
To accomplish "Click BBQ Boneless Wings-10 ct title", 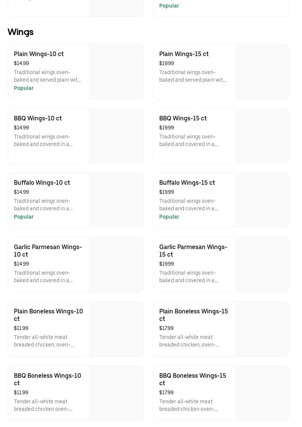I will (47, 379).
